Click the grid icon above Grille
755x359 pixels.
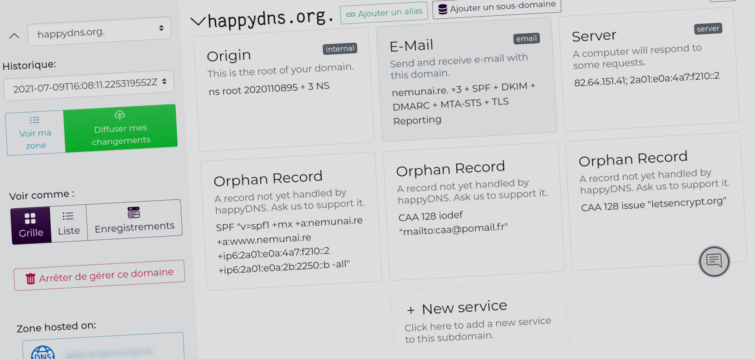click(30, 218)
